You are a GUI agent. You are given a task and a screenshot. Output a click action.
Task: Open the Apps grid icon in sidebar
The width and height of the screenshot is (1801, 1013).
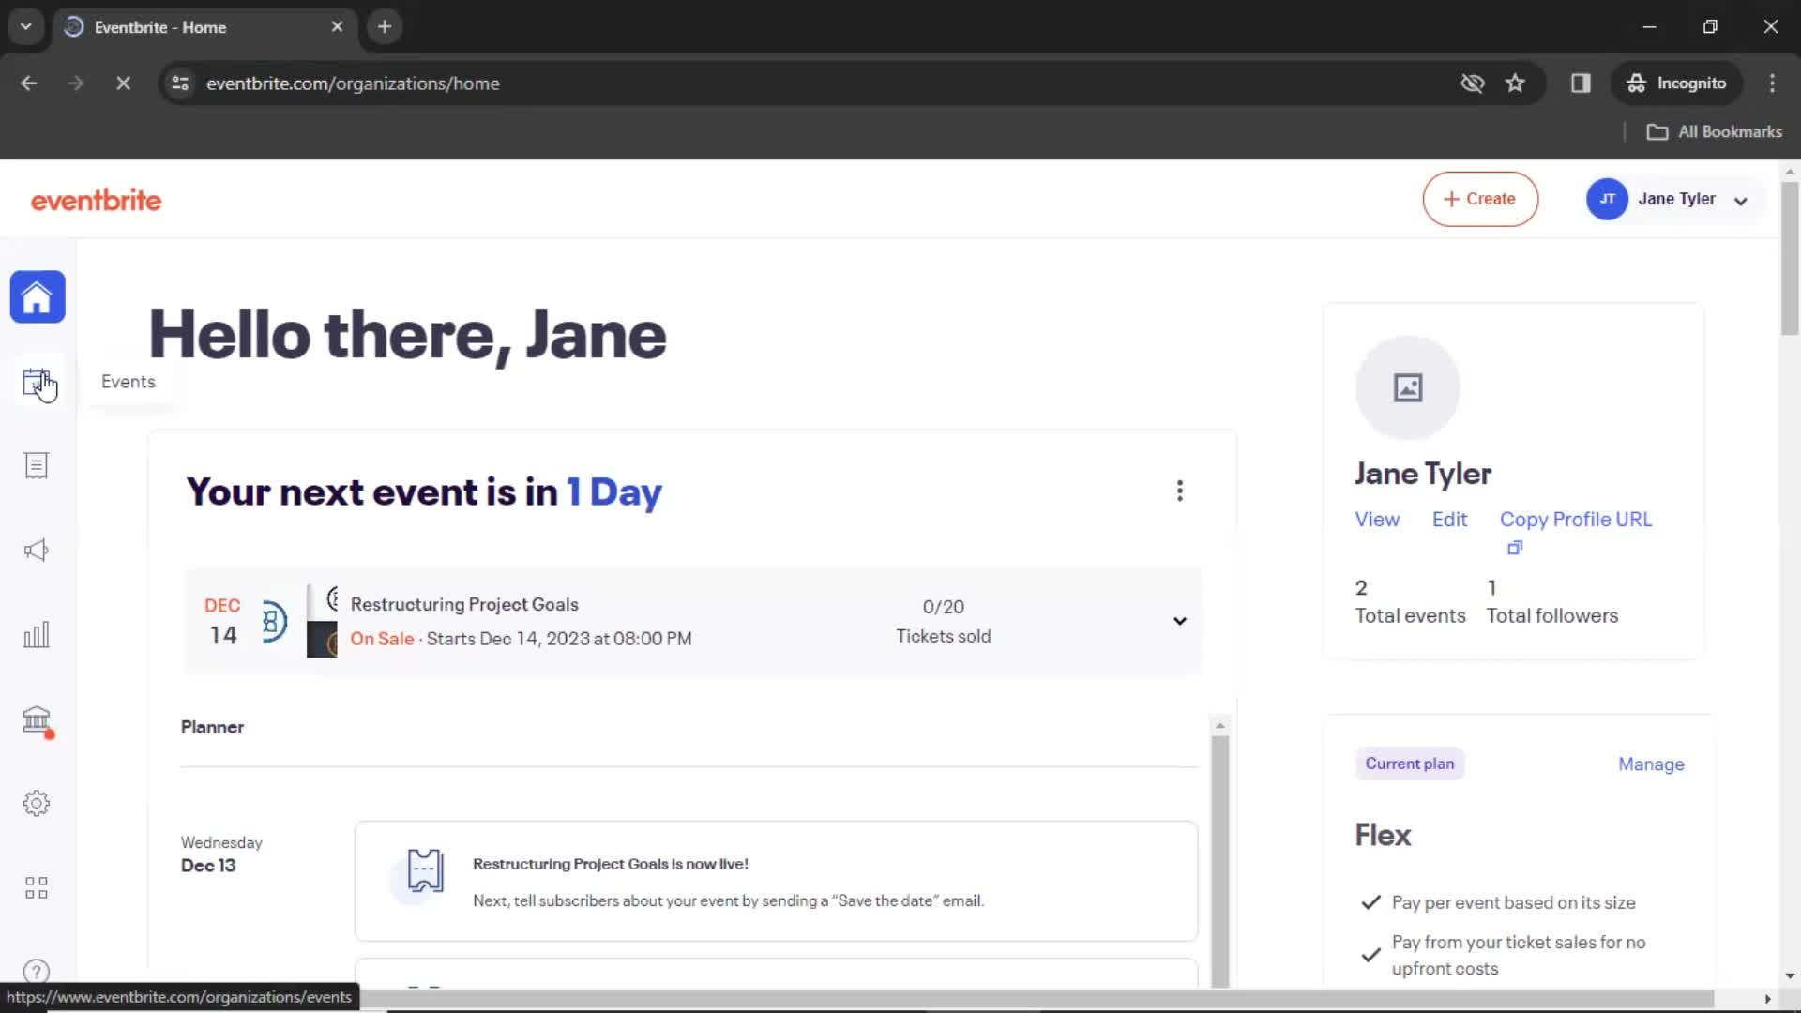(x=37, y=888)
